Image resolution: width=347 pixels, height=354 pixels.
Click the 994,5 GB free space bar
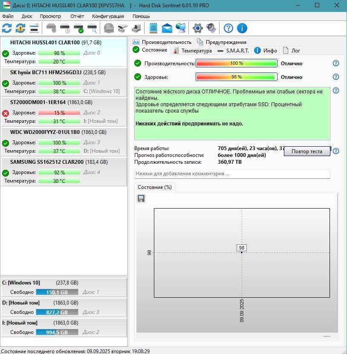click(x=57, y=332)
